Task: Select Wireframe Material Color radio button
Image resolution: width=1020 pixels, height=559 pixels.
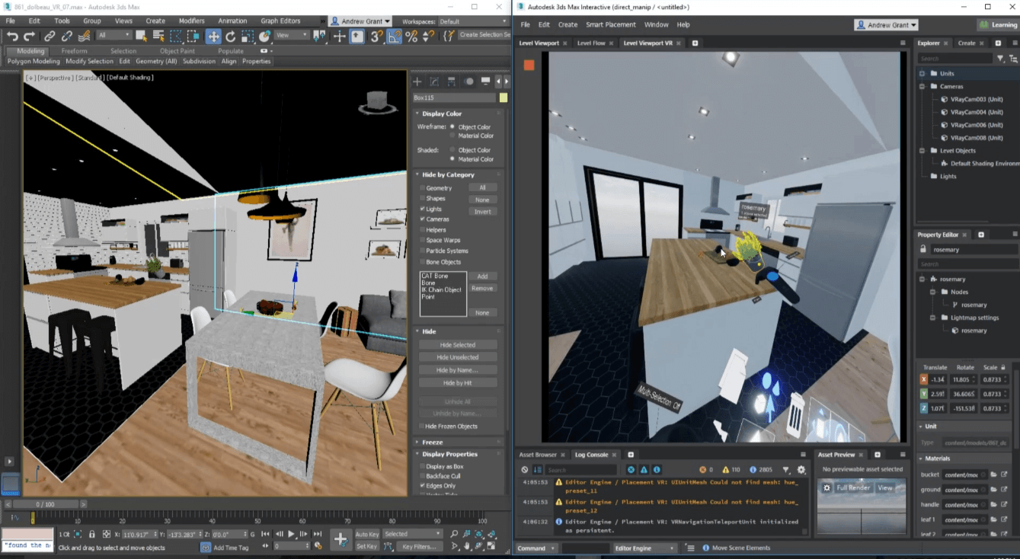Action: click(452, 136)
